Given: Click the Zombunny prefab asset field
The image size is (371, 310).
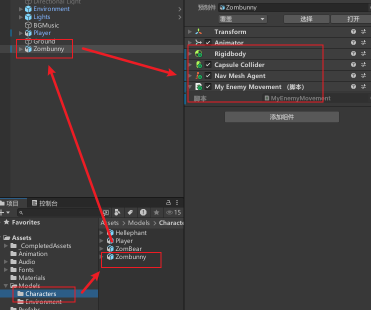Looking at the screenshot, I should [x=294, y=7].
